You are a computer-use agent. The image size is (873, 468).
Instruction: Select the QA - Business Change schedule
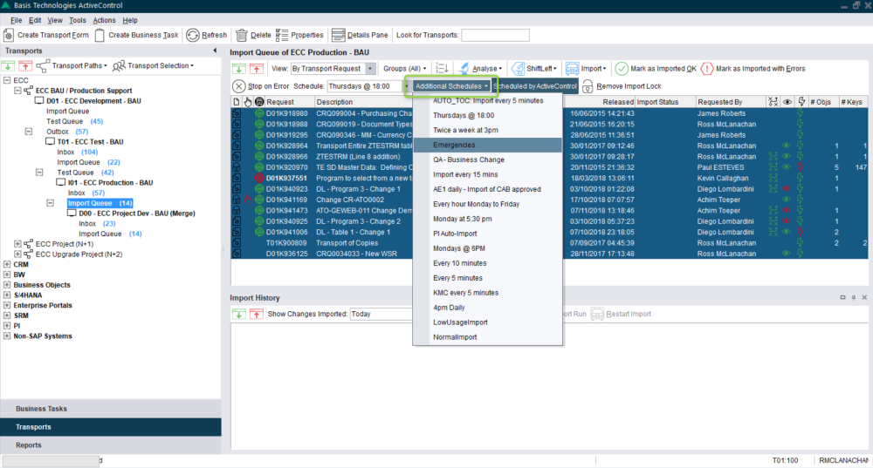click(488, 159)
